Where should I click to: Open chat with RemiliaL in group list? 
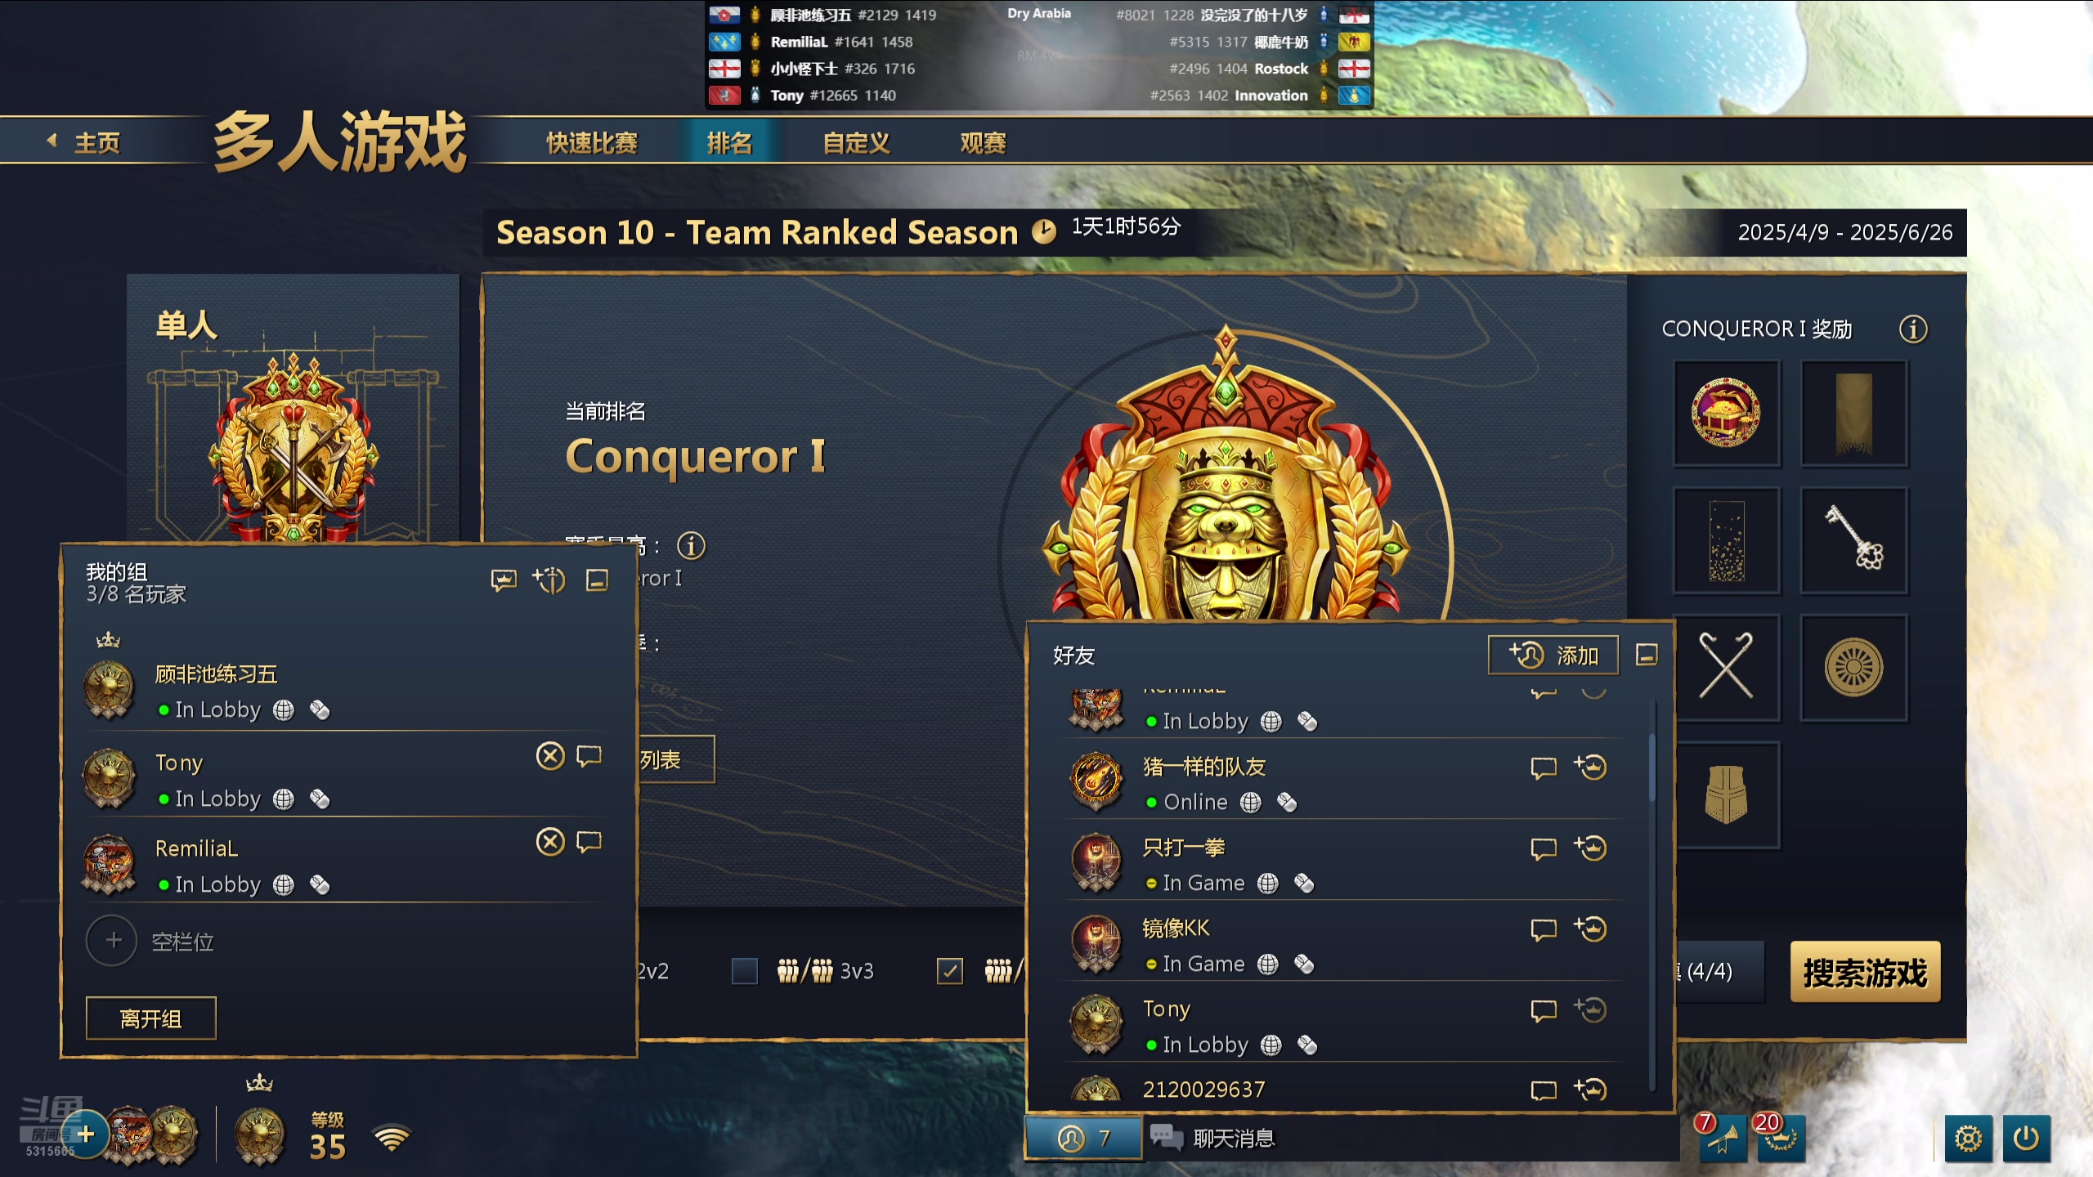(589, 842)
